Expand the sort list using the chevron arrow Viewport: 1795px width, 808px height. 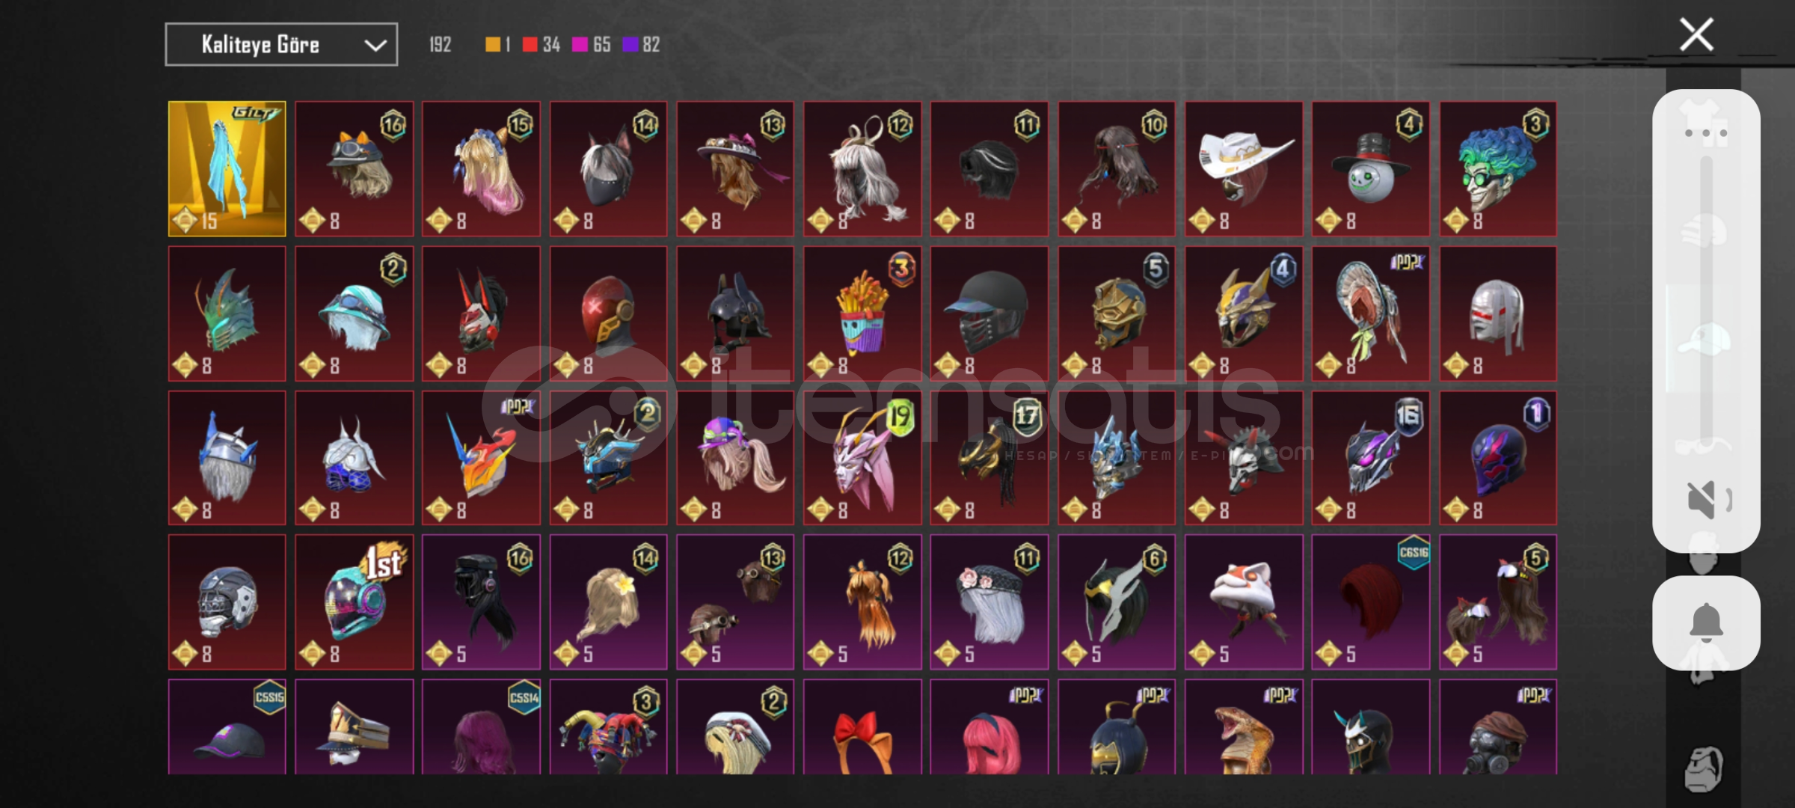(x=375, y=46)
